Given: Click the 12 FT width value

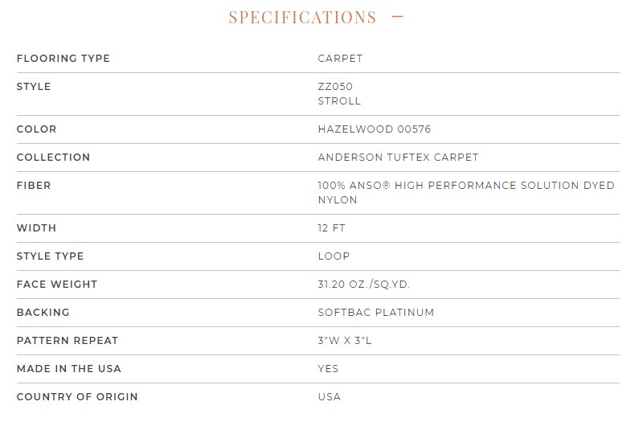Looking at the screenshot, I should pos(332,228).
